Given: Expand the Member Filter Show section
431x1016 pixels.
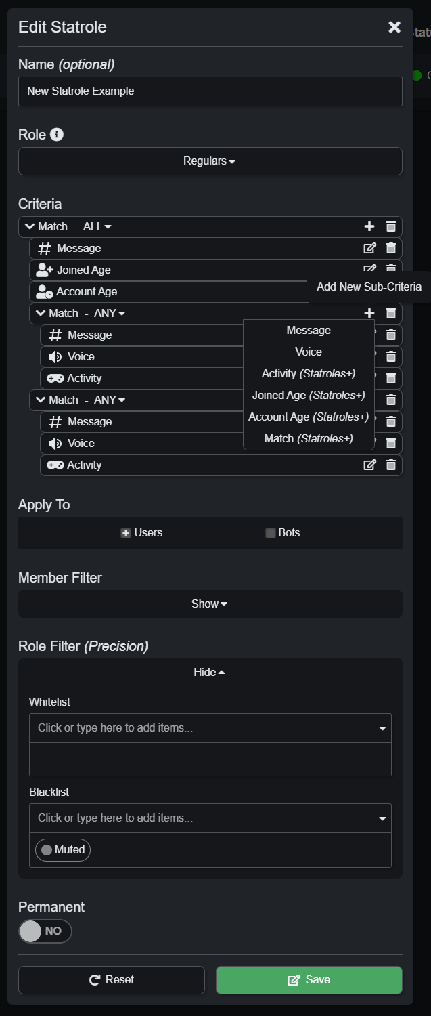Looking at the screenshot, I should (x=210, y=604).
